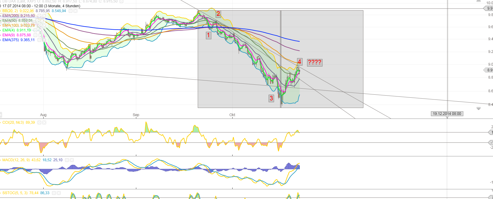Click the 'Okt' time axis label
The height and width of the screenshot is (199, 493).
click(x=232, y=115)
